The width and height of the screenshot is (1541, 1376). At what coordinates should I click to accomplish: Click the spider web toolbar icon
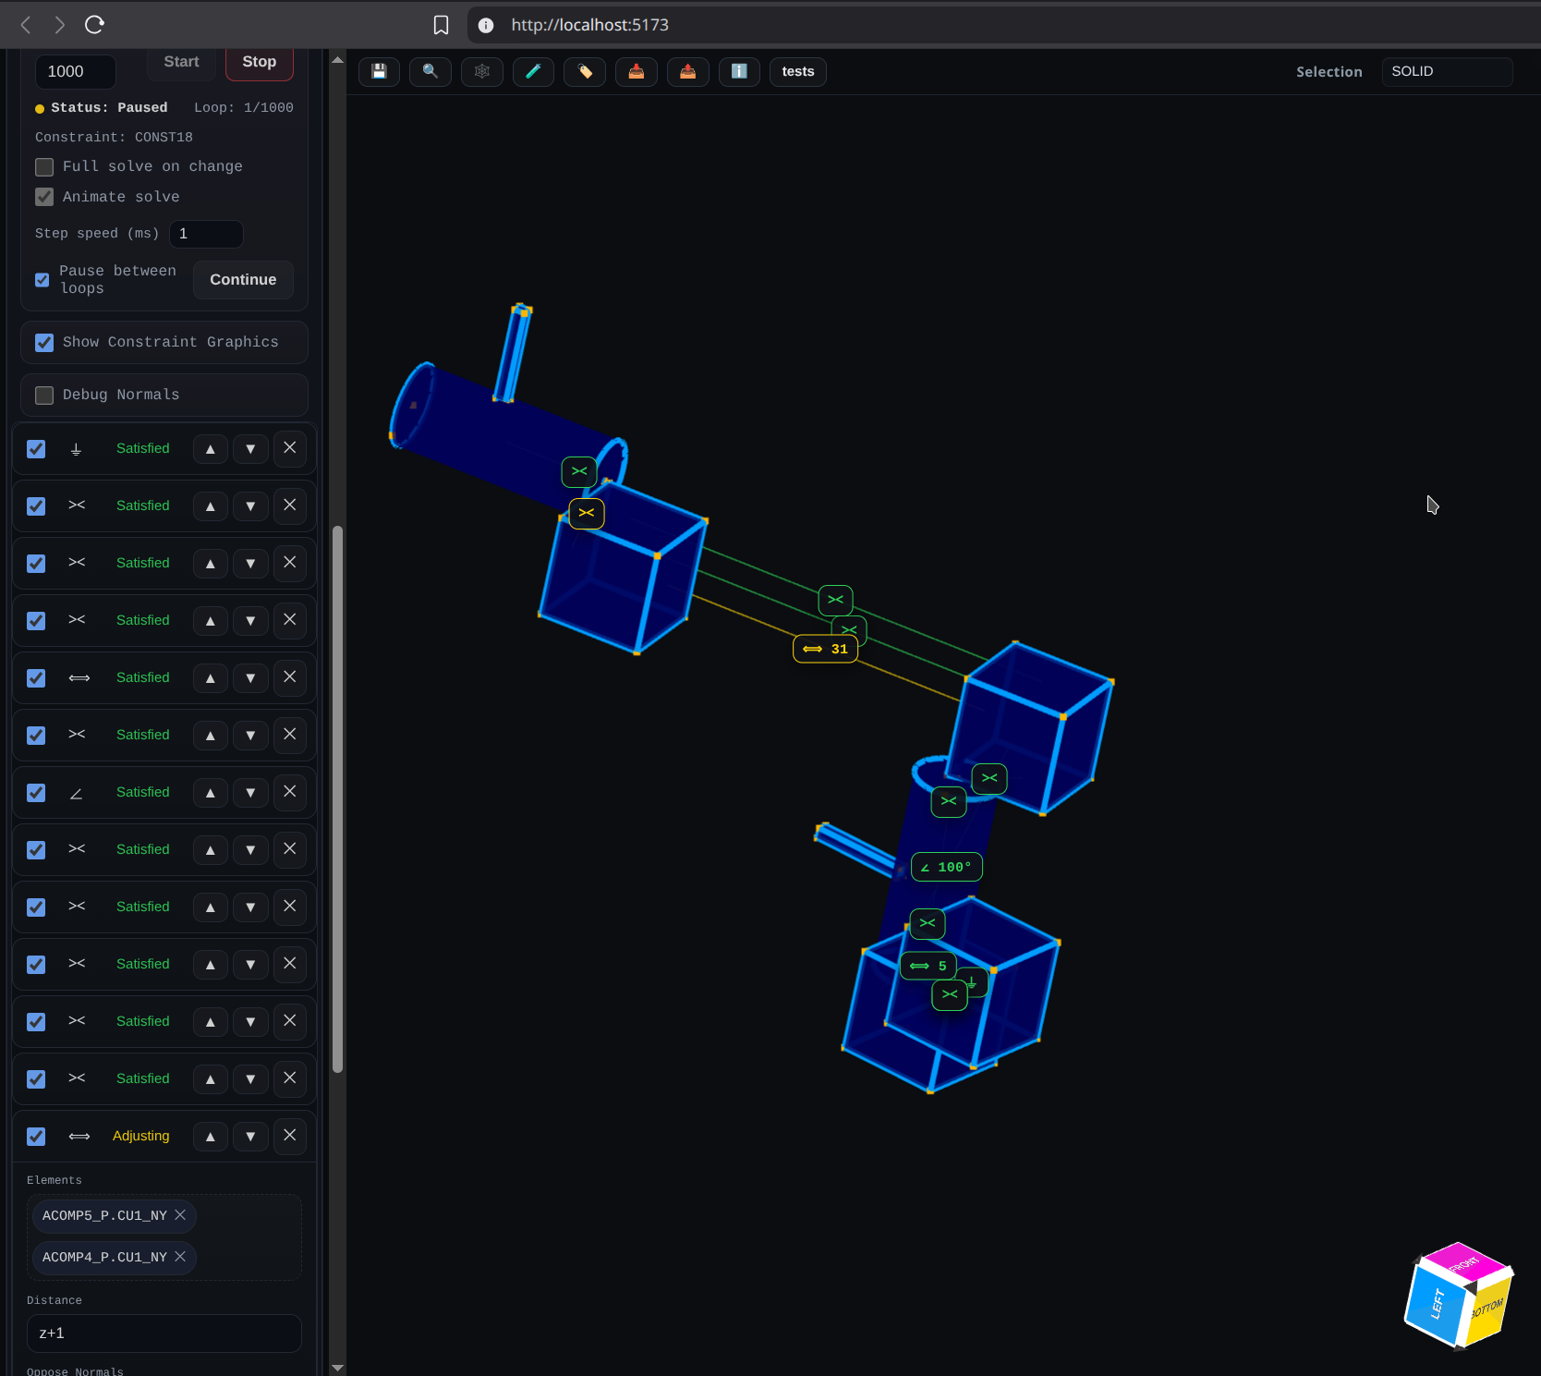(x=482, y=72)
